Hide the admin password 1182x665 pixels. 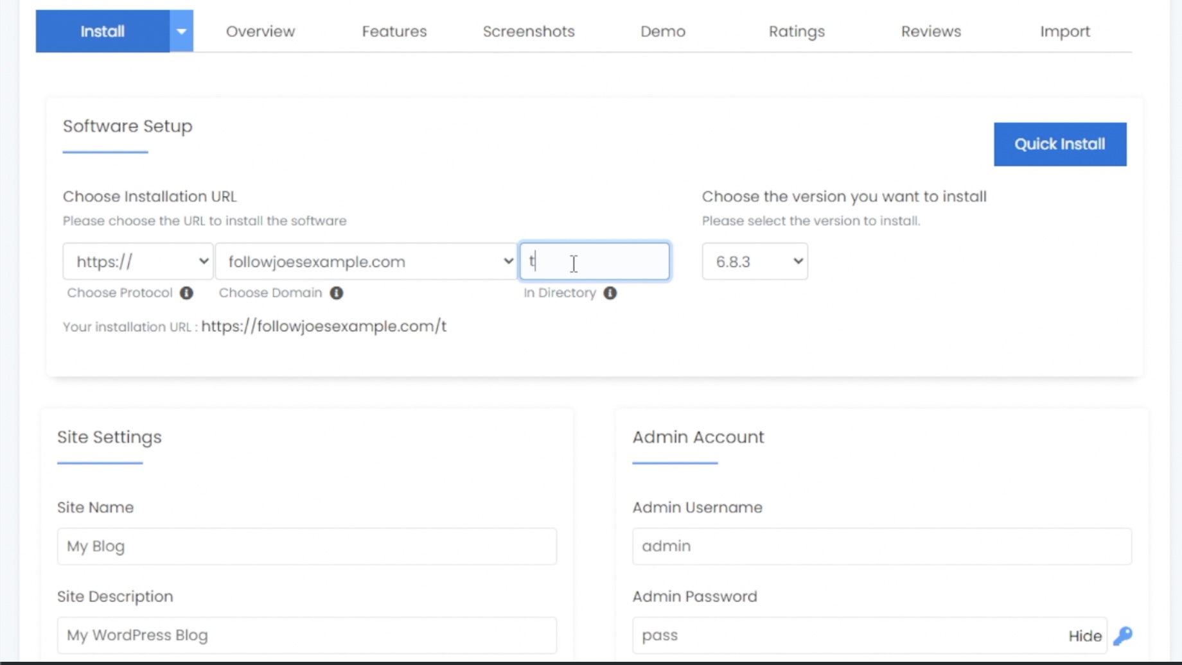pos(1084,635)
